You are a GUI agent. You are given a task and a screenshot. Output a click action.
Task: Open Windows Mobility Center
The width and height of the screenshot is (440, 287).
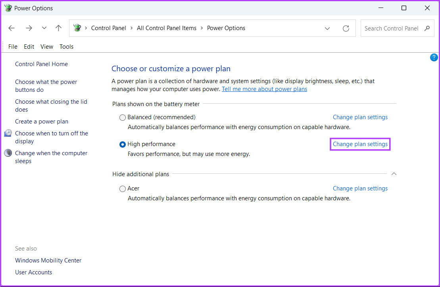click(x=48, y=260)
